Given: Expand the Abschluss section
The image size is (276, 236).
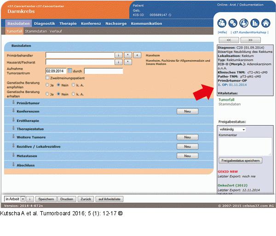Looking at the screenshot, I should (13, 164).
